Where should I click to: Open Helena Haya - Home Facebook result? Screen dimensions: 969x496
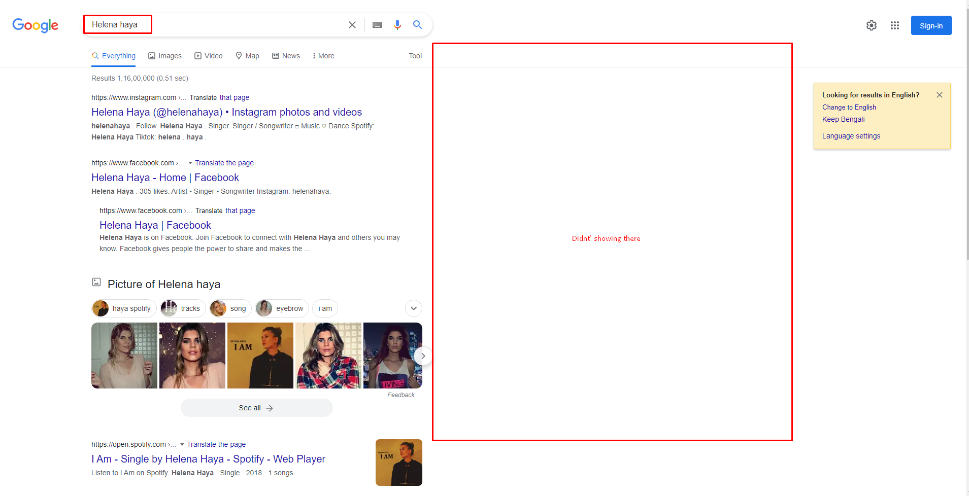click(x=165, y=178)
